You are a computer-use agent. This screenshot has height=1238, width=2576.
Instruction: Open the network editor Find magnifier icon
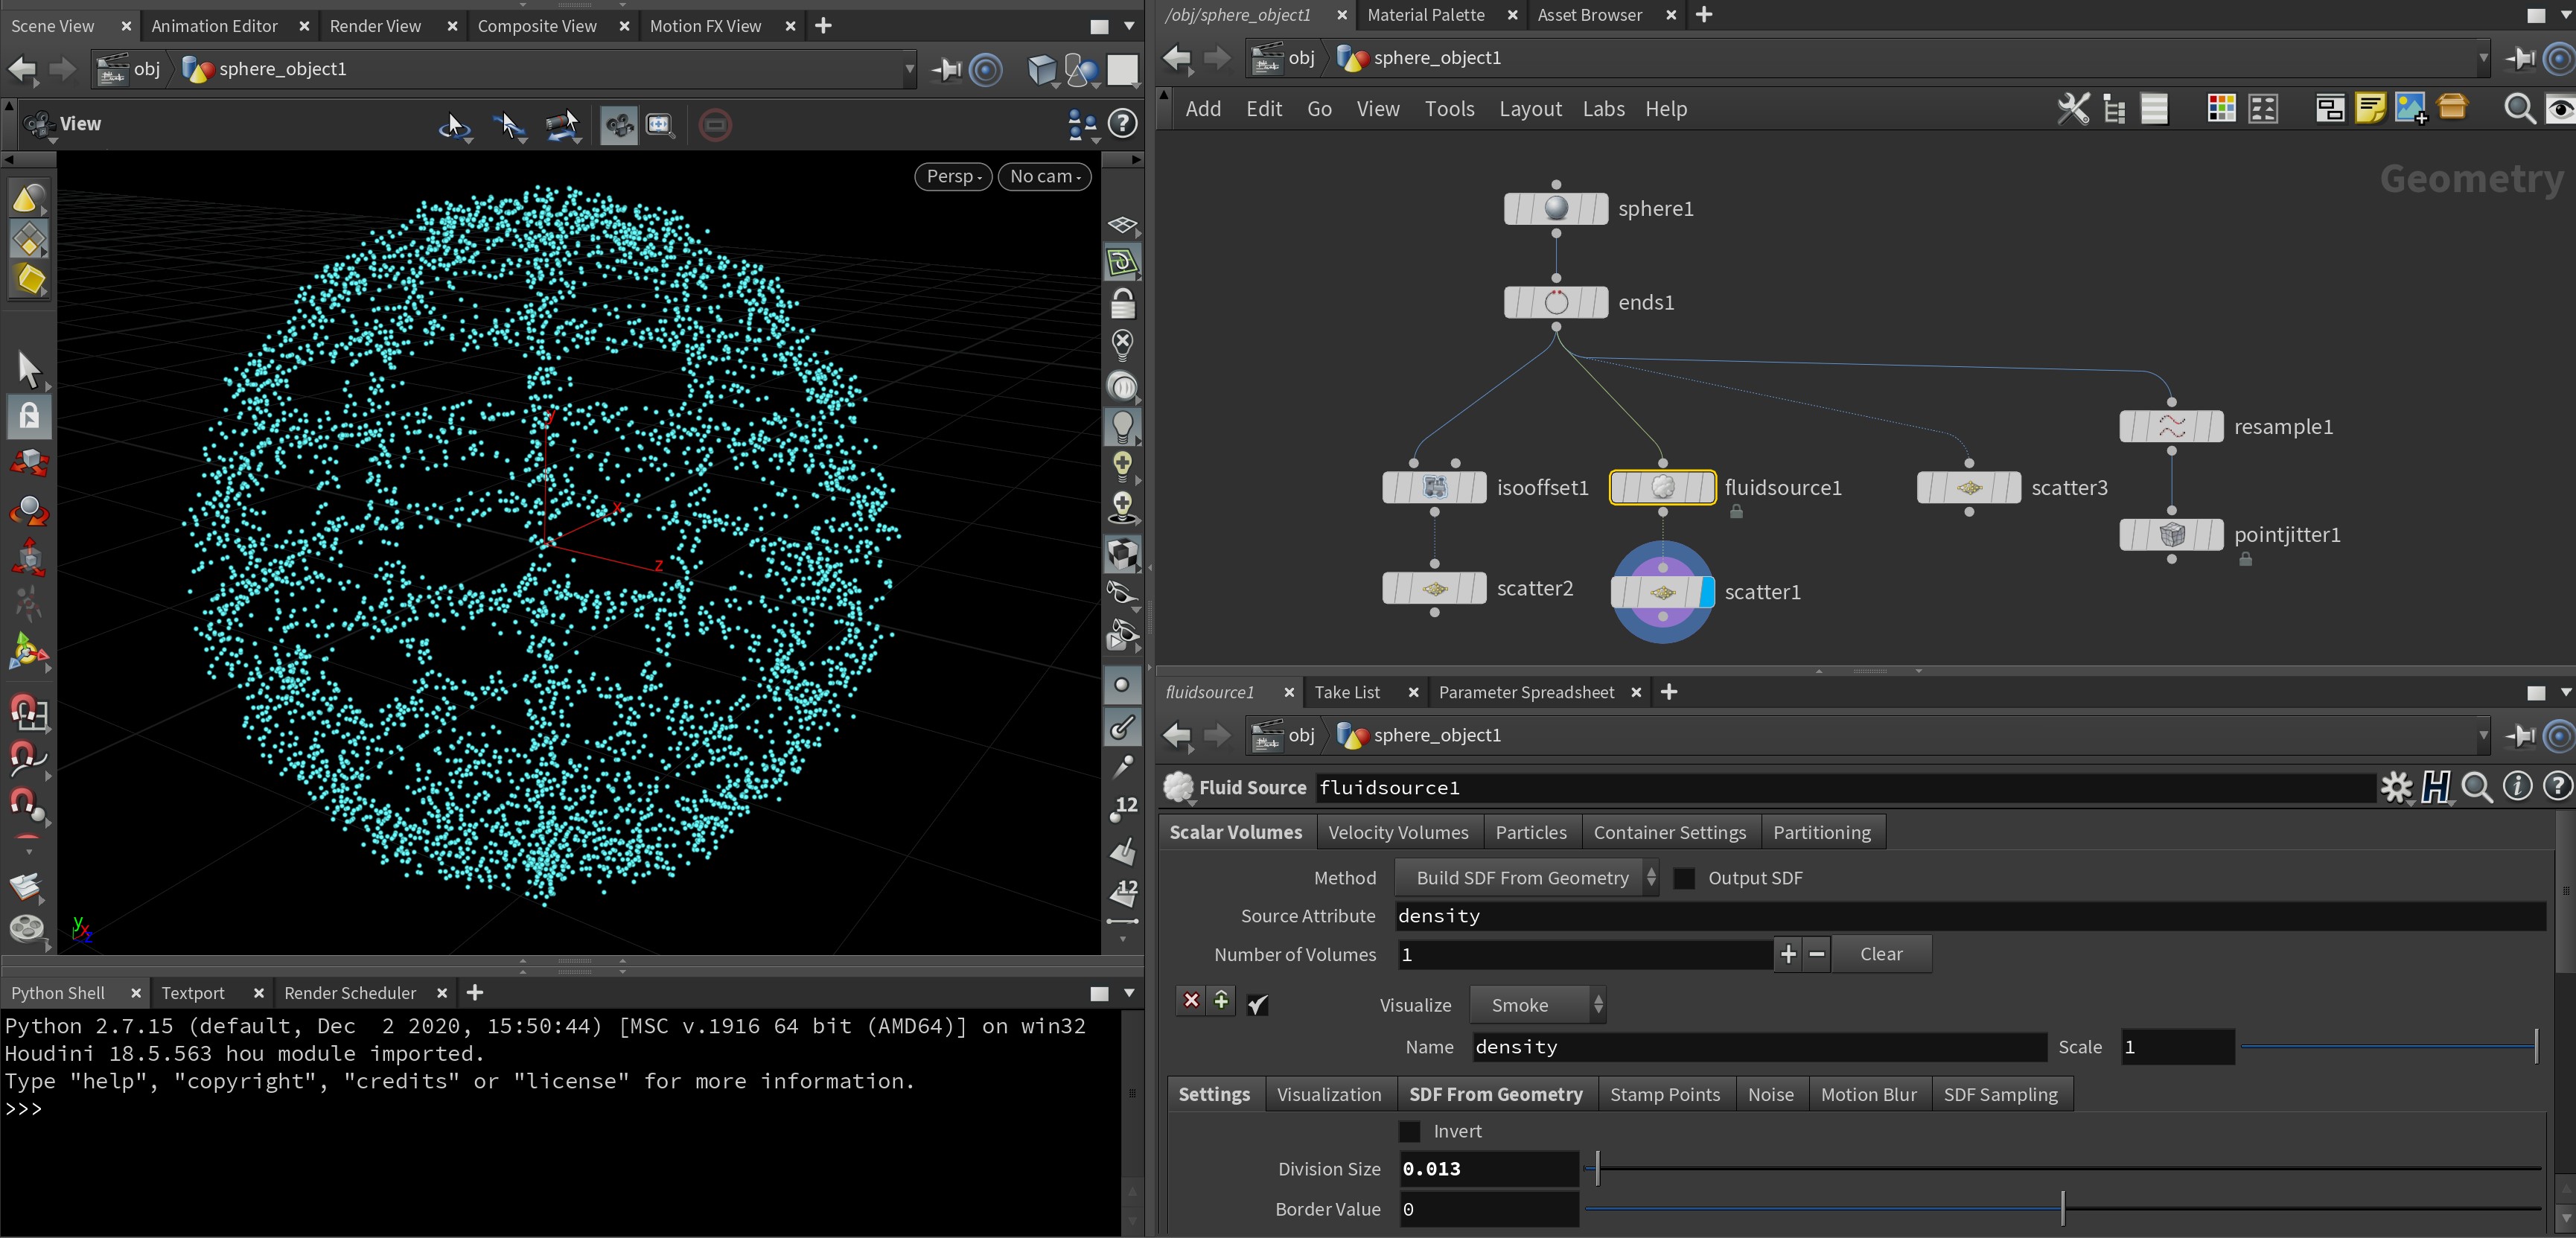pos(2518,108)
